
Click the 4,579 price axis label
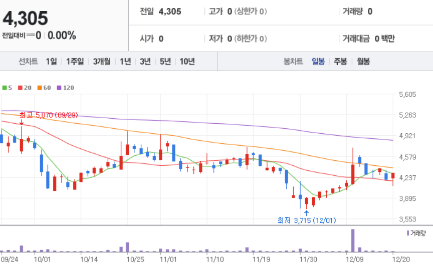(x=407, y=157)
